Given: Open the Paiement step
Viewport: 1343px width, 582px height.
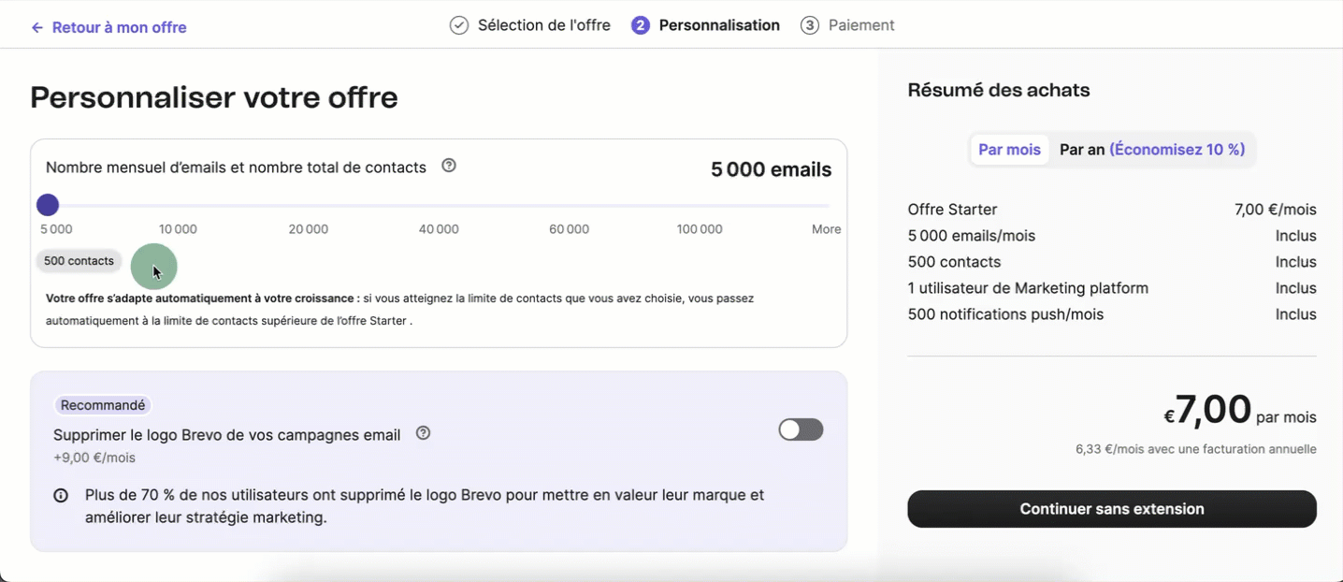Looking at the screenshot, I should (861, 25).
